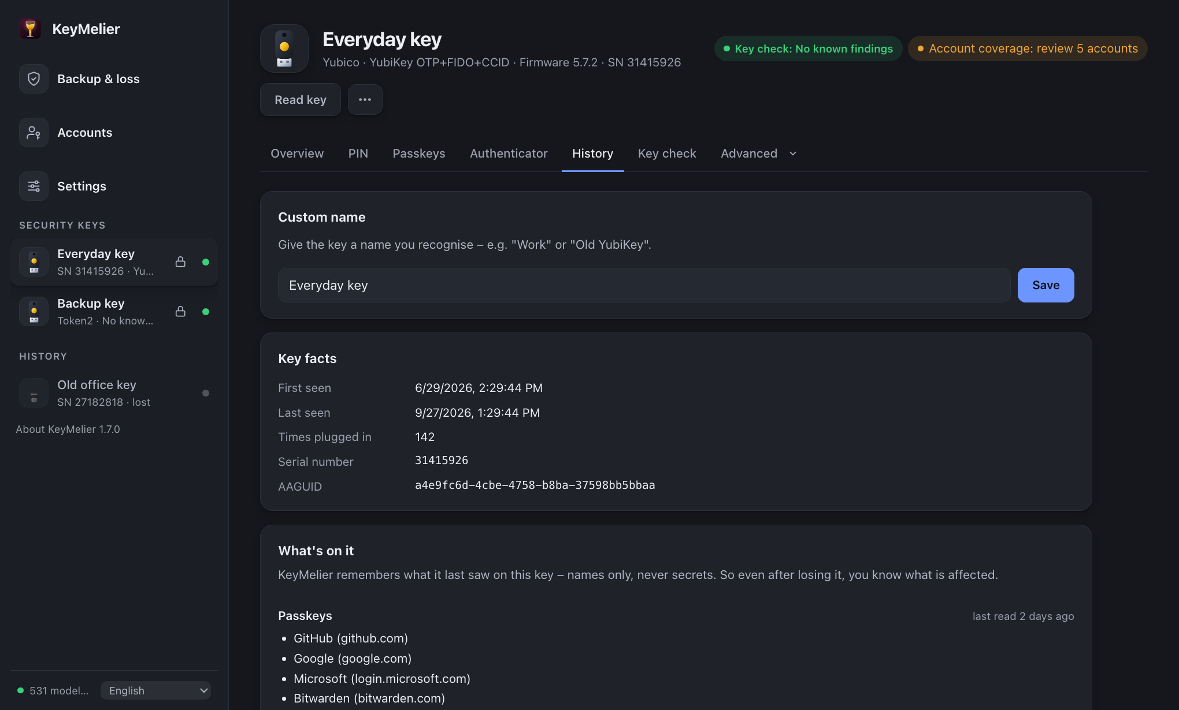Click the custom name input field
This screenshot has height=710, width=1179.
click(x=644, y=285)
